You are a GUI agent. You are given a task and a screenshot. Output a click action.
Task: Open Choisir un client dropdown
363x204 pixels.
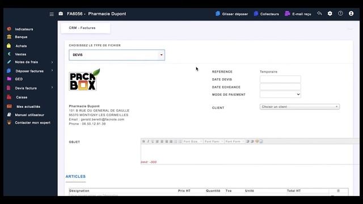coord(299,107)
